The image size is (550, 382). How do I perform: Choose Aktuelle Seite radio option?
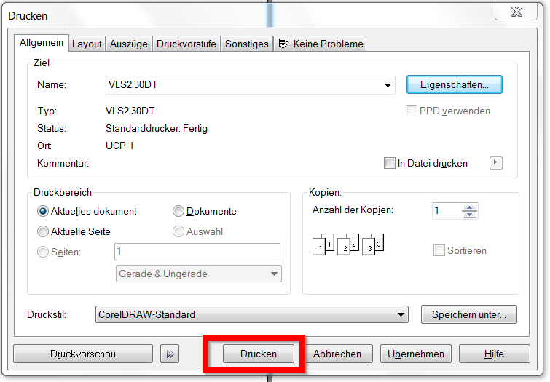point(44,231)
